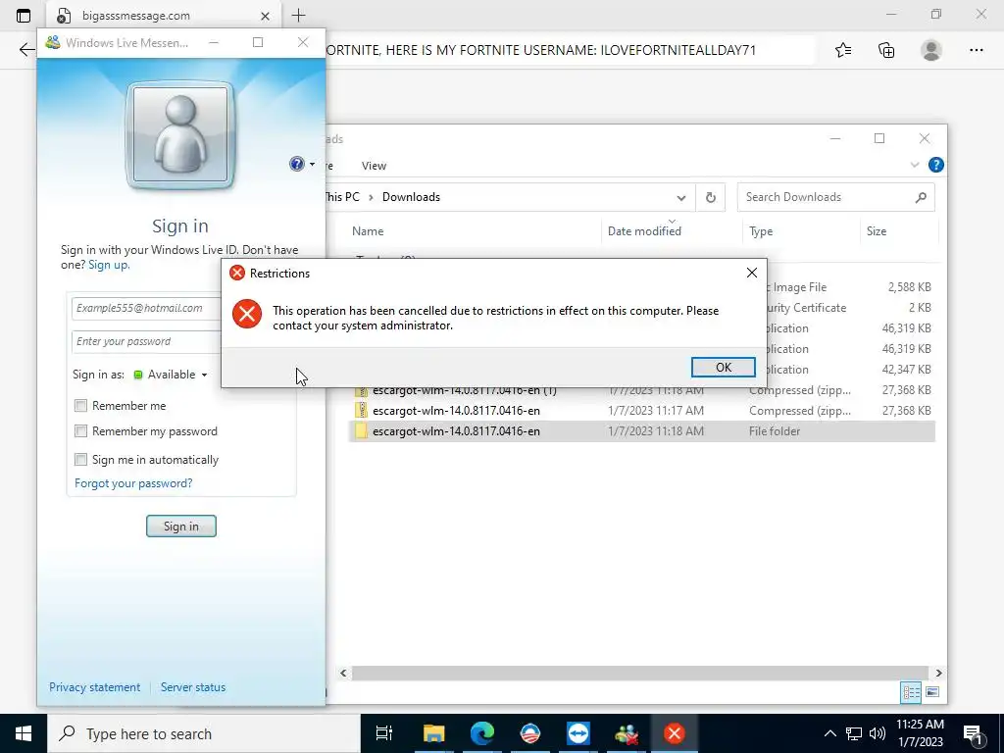Open TeamViewer from the taskbar

click(x=578, y=733)
